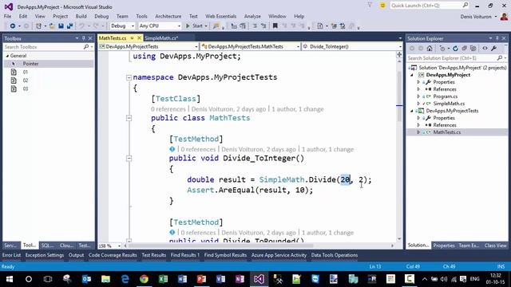The width and height of the screenshot is (511, 287).
Task: Collapse the Divide_ToInteger method outline
Action: click(x=129, y=159)
